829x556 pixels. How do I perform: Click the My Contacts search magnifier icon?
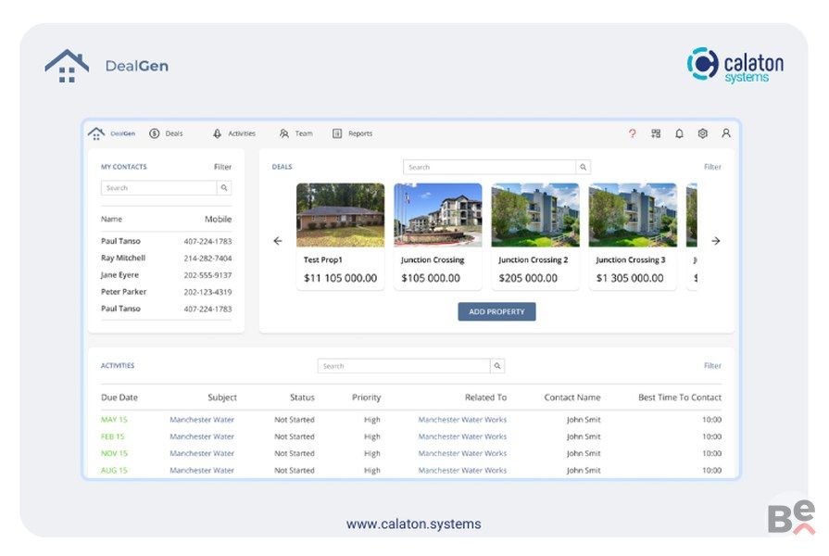pyautogui.click(x=224, y=188)
